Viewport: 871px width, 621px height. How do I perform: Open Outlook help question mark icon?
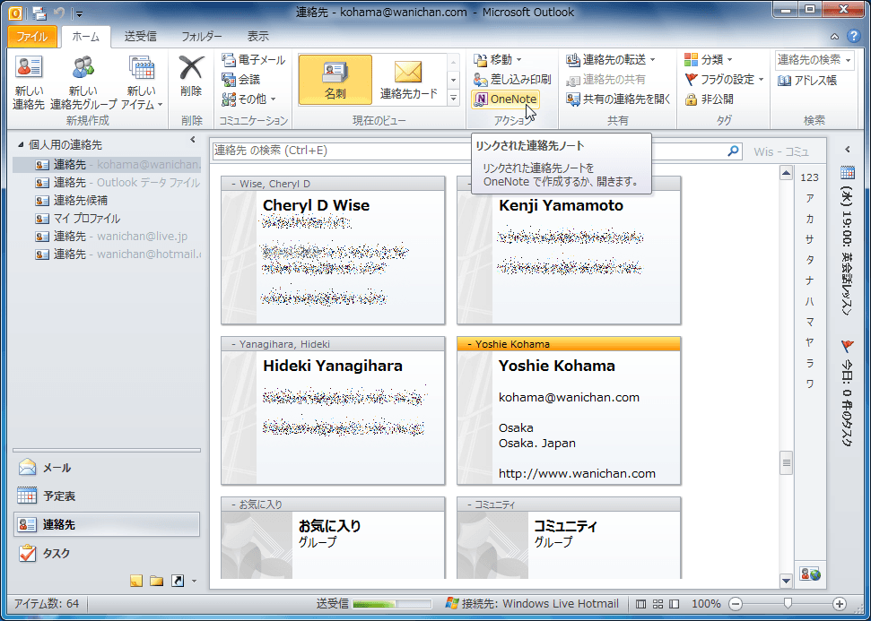[853, 37]
